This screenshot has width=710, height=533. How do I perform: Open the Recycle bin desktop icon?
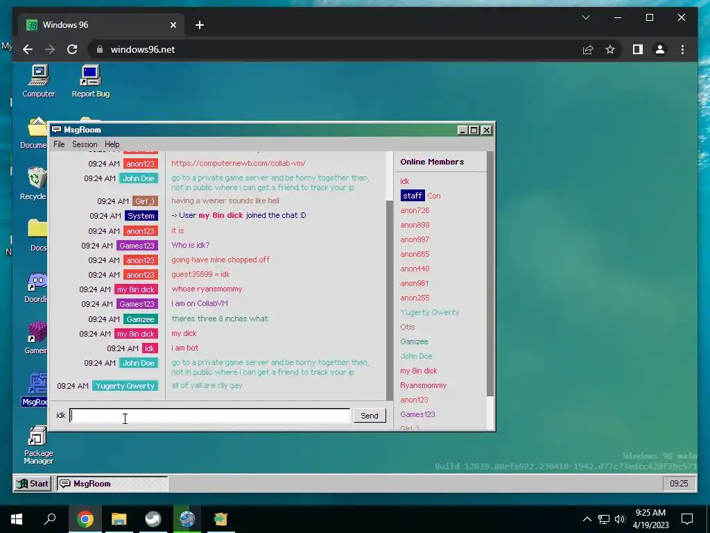(x=35, y=183)
